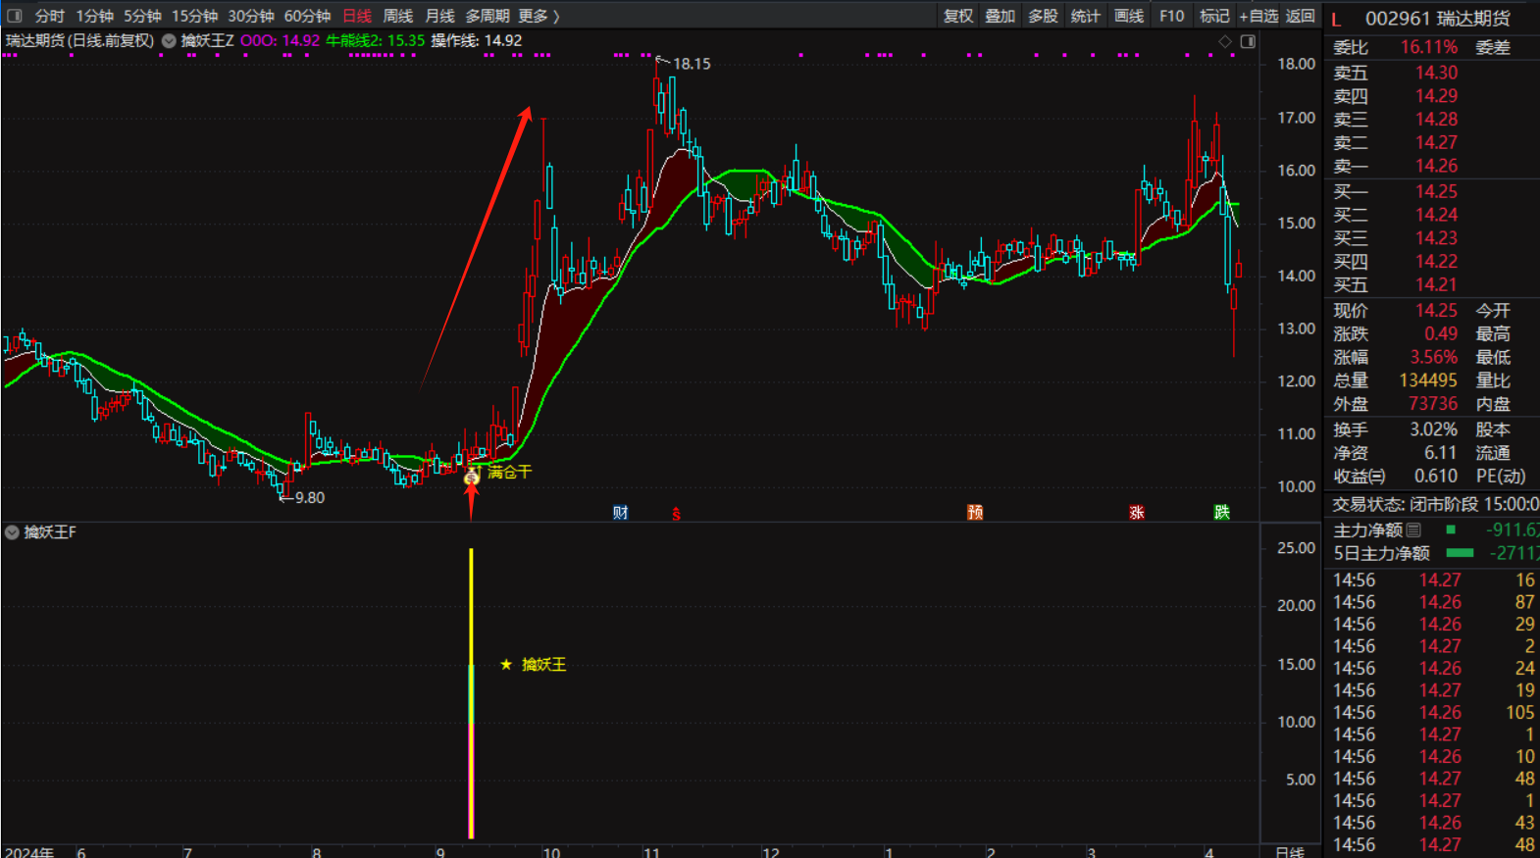The width and height of the screenshot is (1540, 858).
Task: Switch to the 周线 weekly chart
Action: (x=397, y=16)
